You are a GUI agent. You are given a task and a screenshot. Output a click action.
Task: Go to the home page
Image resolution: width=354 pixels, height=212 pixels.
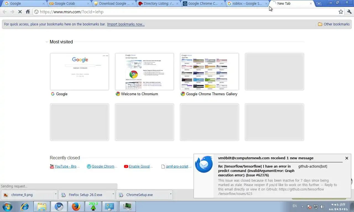28,12
